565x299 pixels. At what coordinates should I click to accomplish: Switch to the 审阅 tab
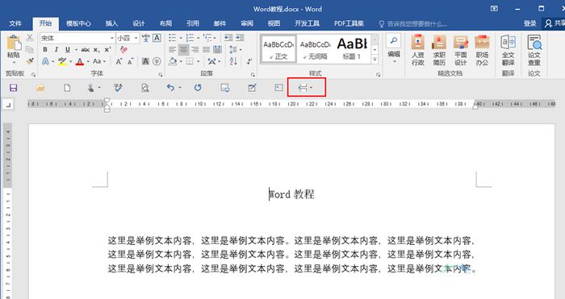pyautogui.click(x=247, y=23)
